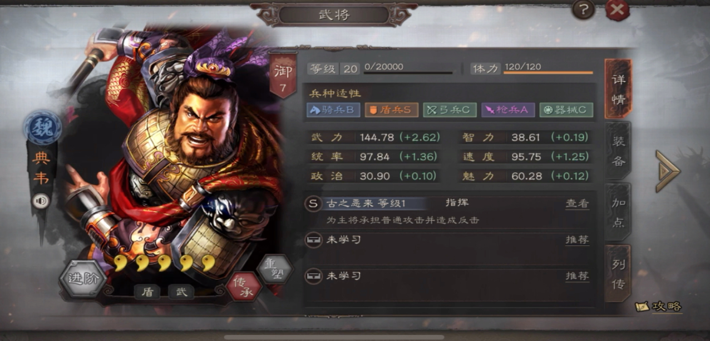Tap the 进阶 hexagon button
The height and width of the screenshot is (341, 710).
pyautogui.click(x=82, y=278)
